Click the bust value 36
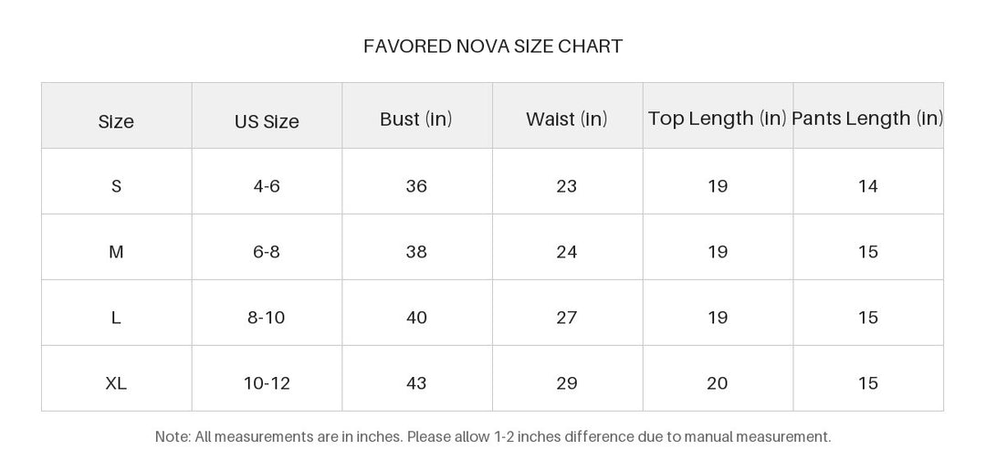986x450 pixels. click(416, 186)
